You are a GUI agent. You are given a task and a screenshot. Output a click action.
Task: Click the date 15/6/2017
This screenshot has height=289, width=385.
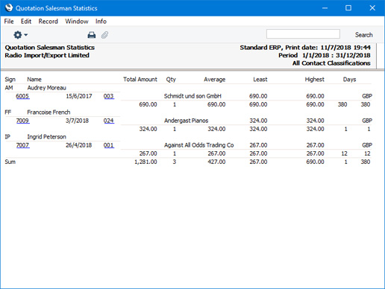79,96
